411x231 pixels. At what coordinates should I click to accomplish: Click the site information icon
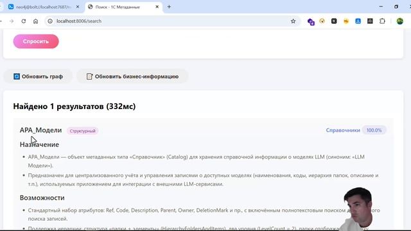(50, 21)
